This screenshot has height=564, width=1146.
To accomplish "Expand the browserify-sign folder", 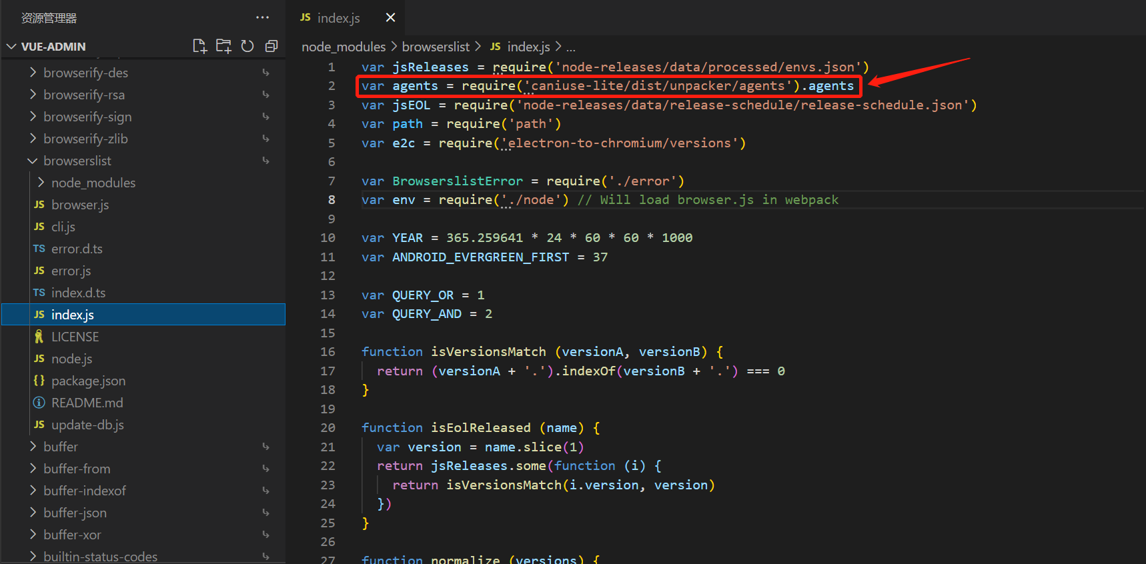I will pos(143,117).
